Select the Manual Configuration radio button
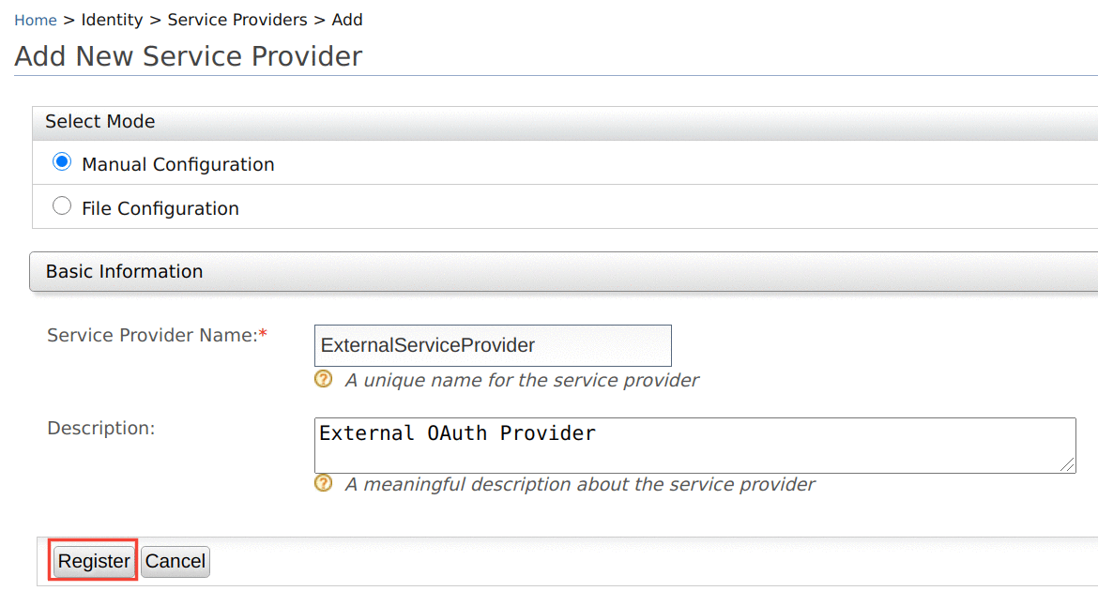The height and width of the screenshot is (606, 1098). (62, 162)
